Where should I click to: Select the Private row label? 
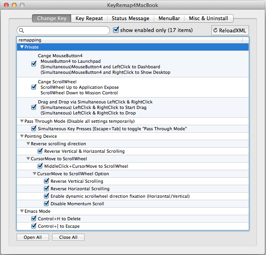(x=31, y=47)
